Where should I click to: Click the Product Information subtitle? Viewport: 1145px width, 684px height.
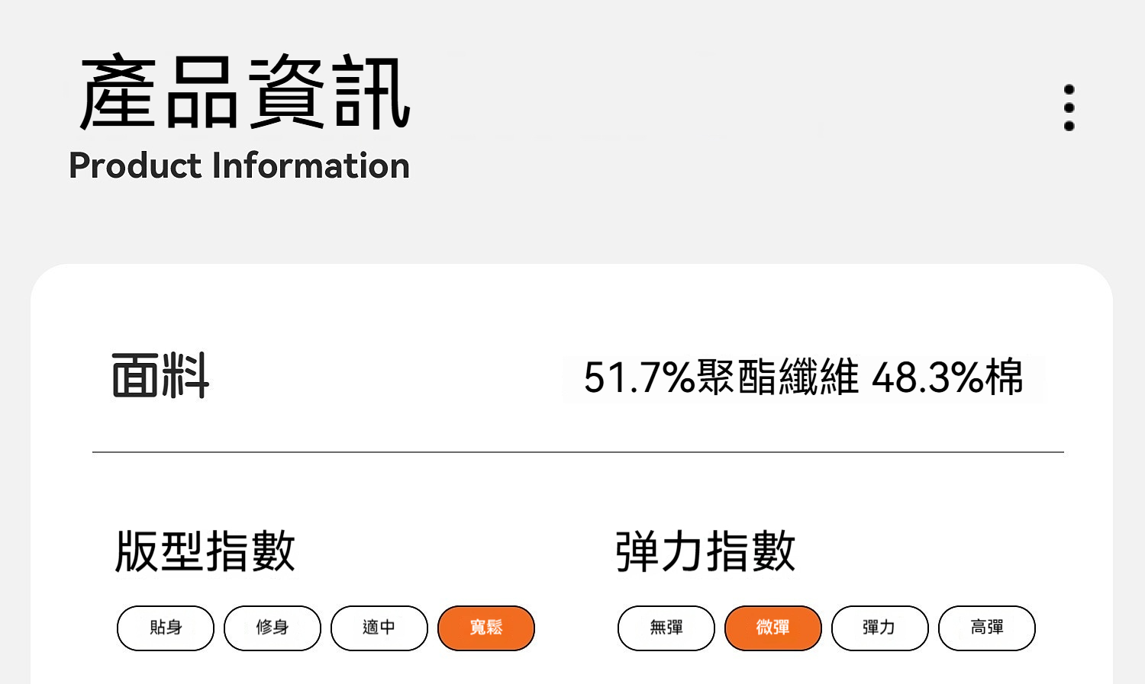pyautogui.click(x=239, y=165)
